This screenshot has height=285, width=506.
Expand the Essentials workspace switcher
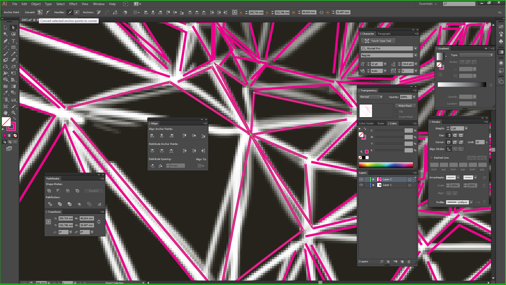[428, 4]
